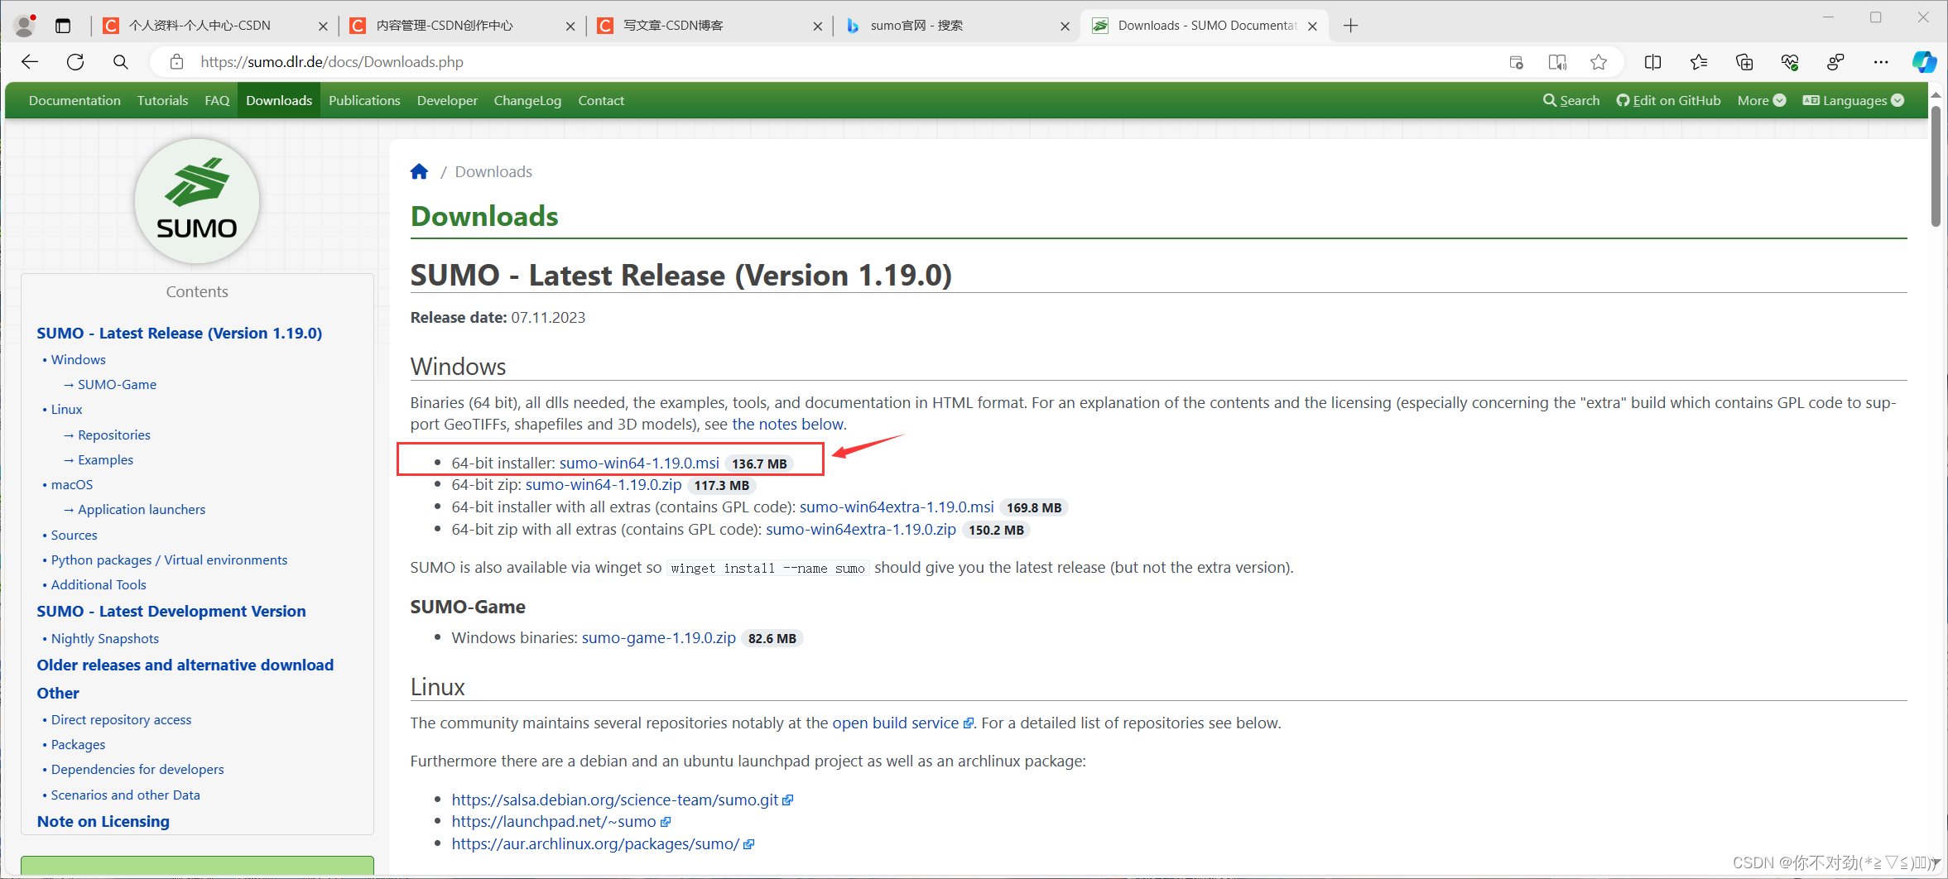This screenshot has height=879, width=1948.
Task: Close the sumo官网 search tab
Action: (1065, 26)
